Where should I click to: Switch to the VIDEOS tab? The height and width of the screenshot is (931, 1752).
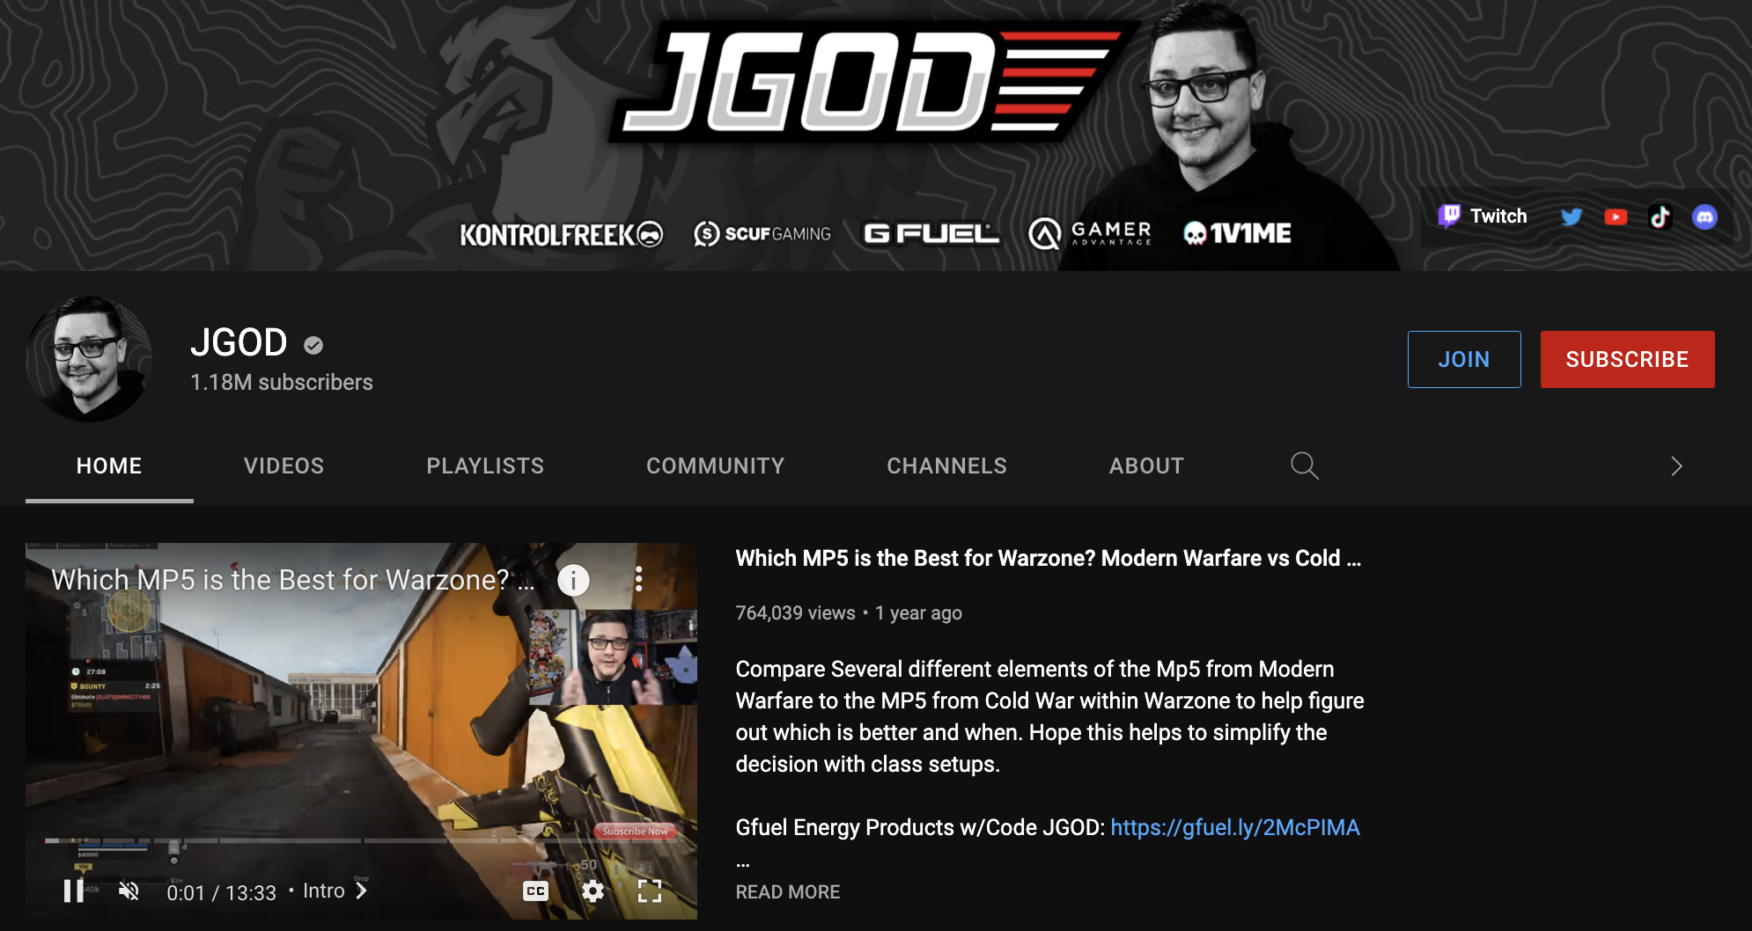[x=283, y=465]
